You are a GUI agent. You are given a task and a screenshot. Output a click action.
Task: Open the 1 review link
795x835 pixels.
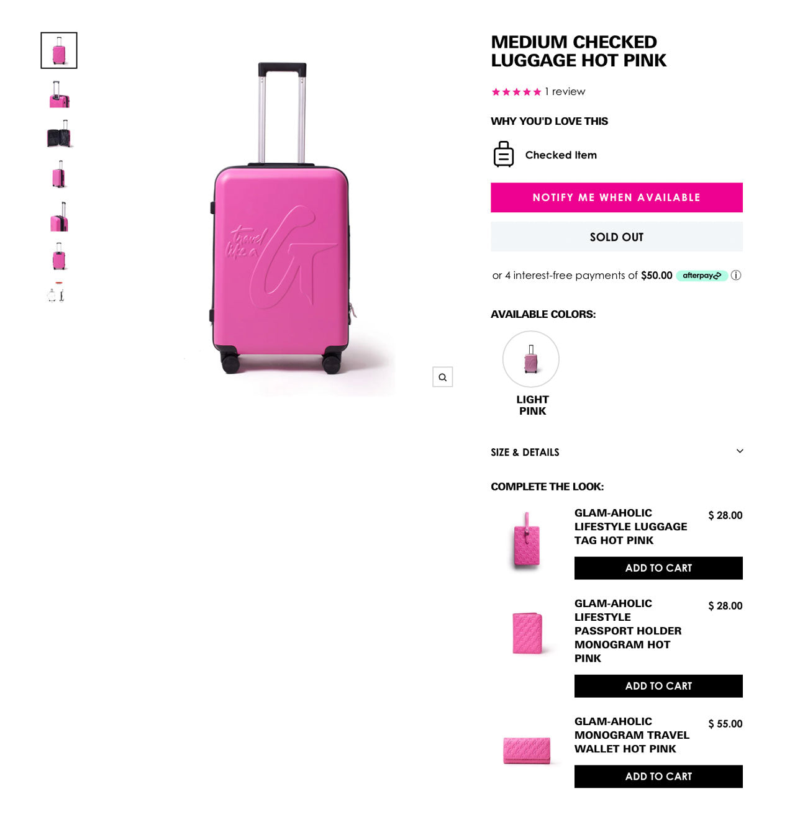565,92
